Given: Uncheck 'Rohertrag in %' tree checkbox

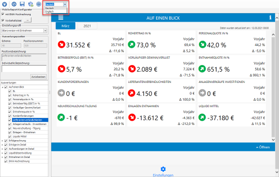Looking at the screenshot, I should [10, 95].
